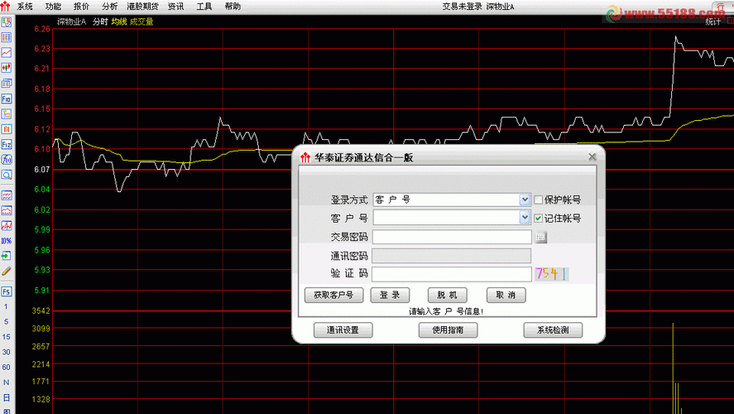Open the 登录方式 dropdown arrow

[x=525, y=200]
